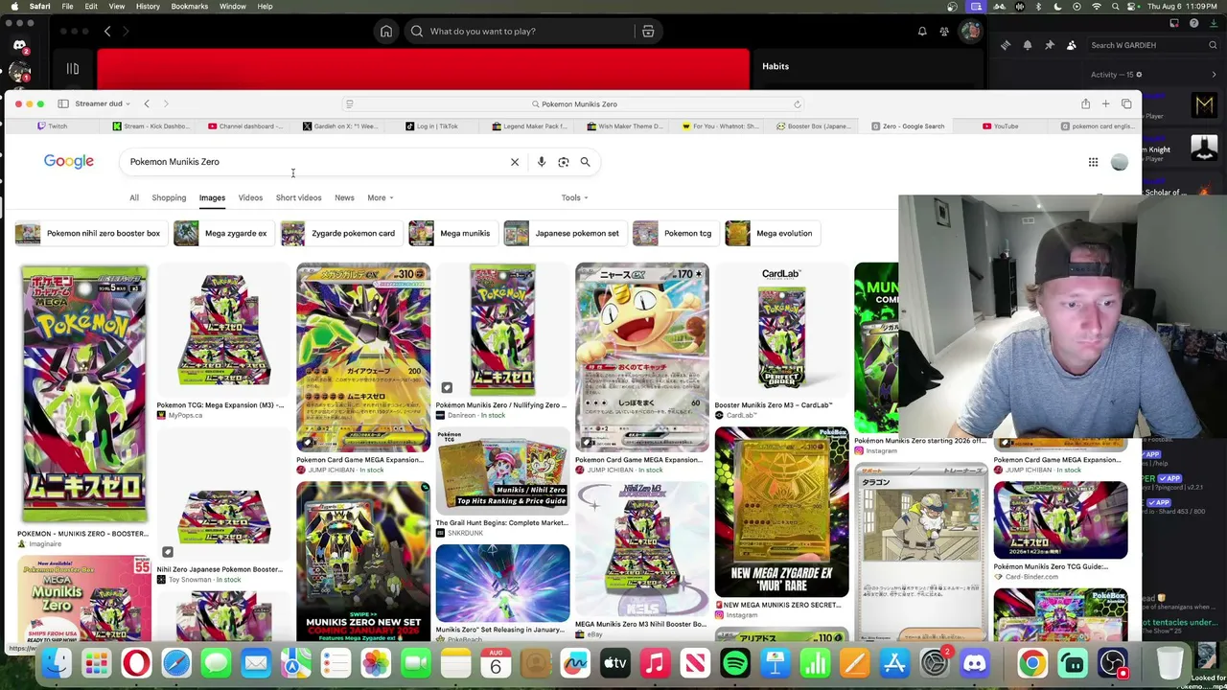Click the Google logo
1227x690 pixels.
(x=69, y=162)
